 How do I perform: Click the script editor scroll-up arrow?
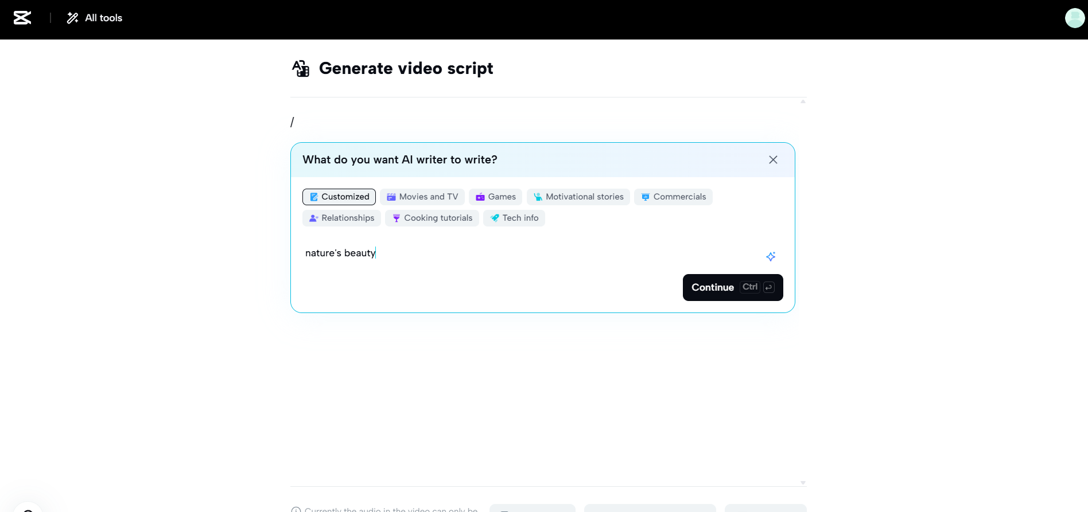pyautogui.click(x=803, y=101)
